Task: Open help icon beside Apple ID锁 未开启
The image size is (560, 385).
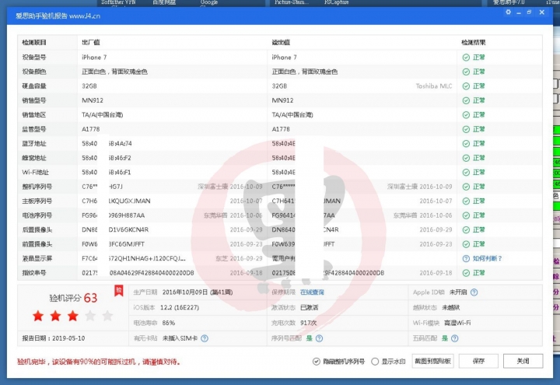Action: point(474,292)
